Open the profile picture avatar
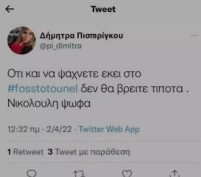The image size is (201, 177). (x=21, y=40)
